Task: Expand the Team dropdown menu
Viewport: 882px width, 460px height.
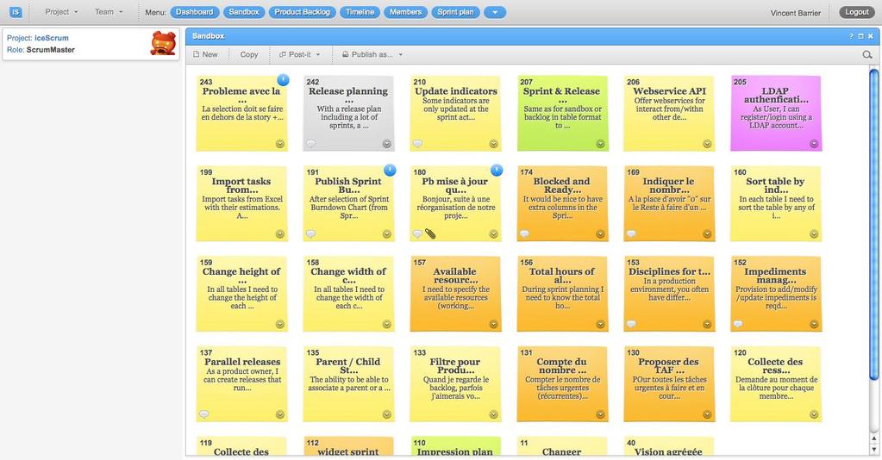Action: [108, 12]
